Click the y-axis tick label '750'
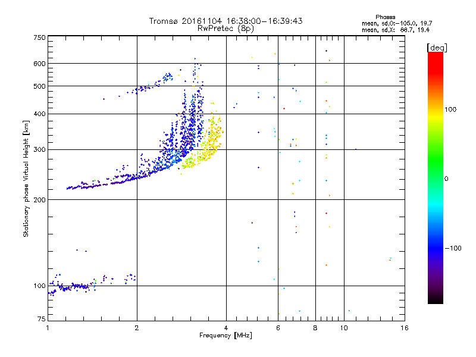The height and width of the screenshot is (357, 476). (39, 37)
